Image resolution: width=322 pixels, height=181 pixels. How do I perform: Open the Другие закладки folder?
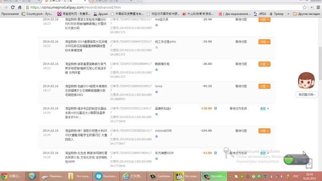[x=306, y=14]
